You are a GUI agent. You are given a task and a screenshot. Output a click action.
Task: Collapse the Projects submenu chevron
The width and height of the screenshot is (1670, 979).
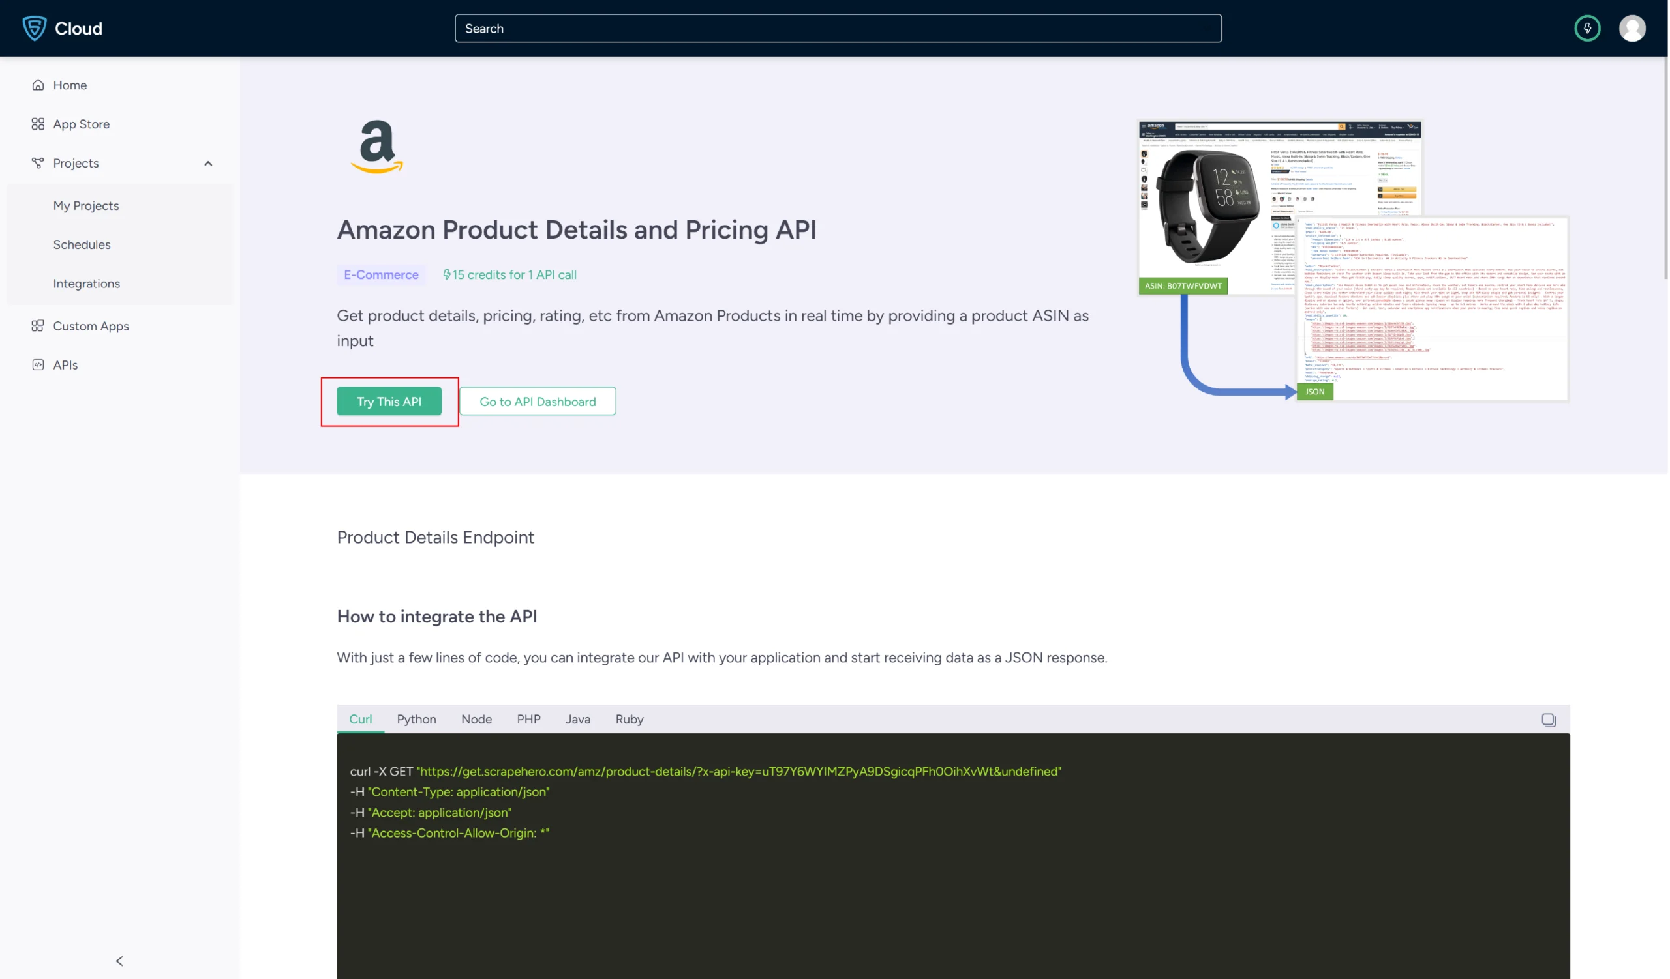(x=208, y=164)
